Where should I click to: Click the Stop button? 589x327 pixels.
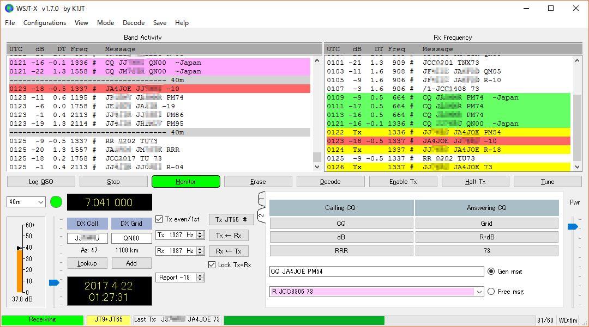pos(113,182)
